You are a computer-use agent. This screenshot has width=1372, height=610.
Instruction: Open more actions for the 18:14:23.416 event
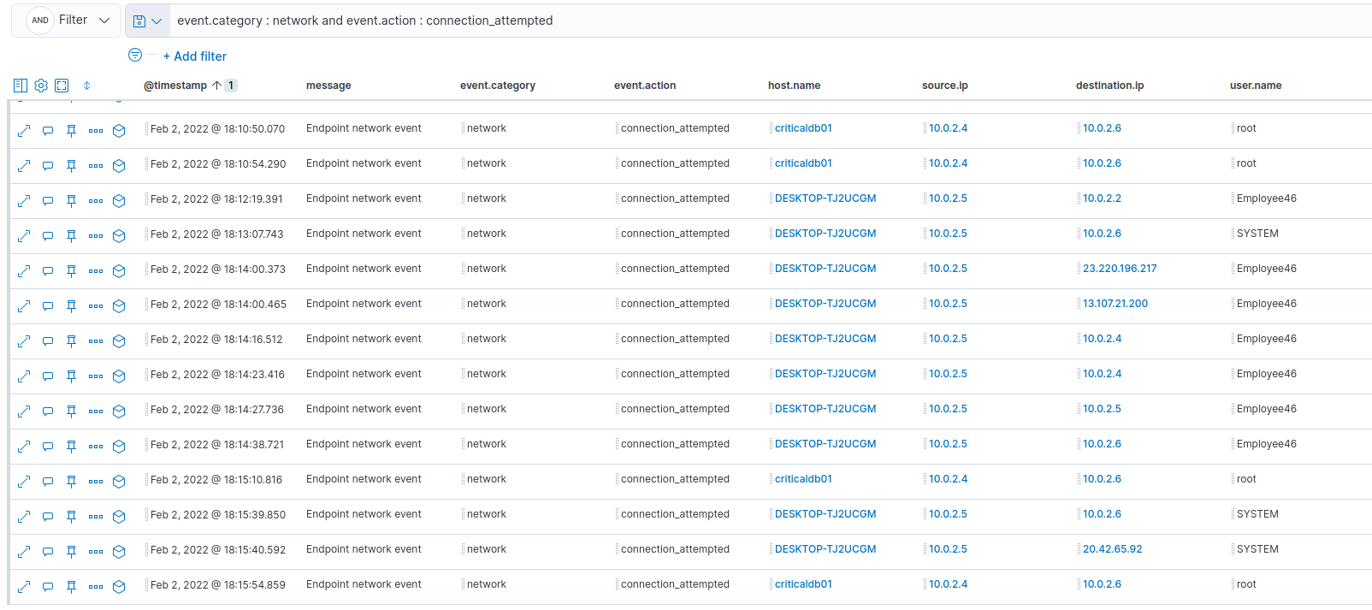96,376
